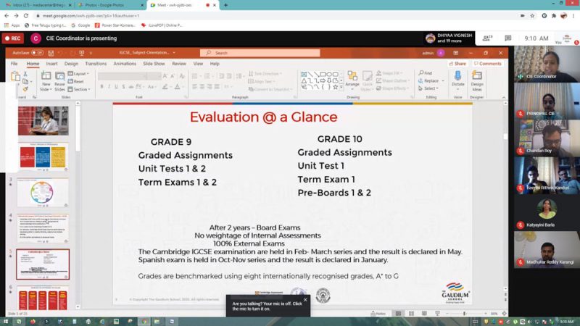The width and height of the screenshot is (580, 326).
Task: Switch to Slide Sorter view icon
Action: tap(411, 314)
